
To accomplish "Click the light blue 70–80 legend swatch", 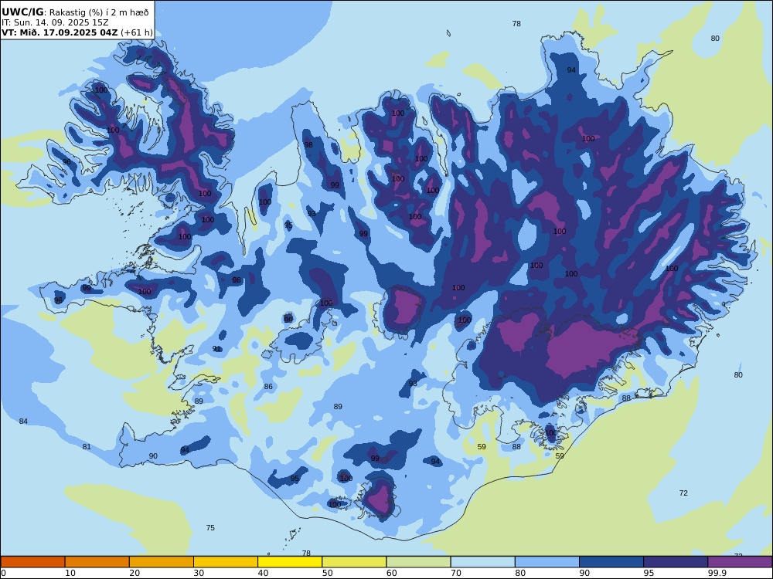I will 482,562.
